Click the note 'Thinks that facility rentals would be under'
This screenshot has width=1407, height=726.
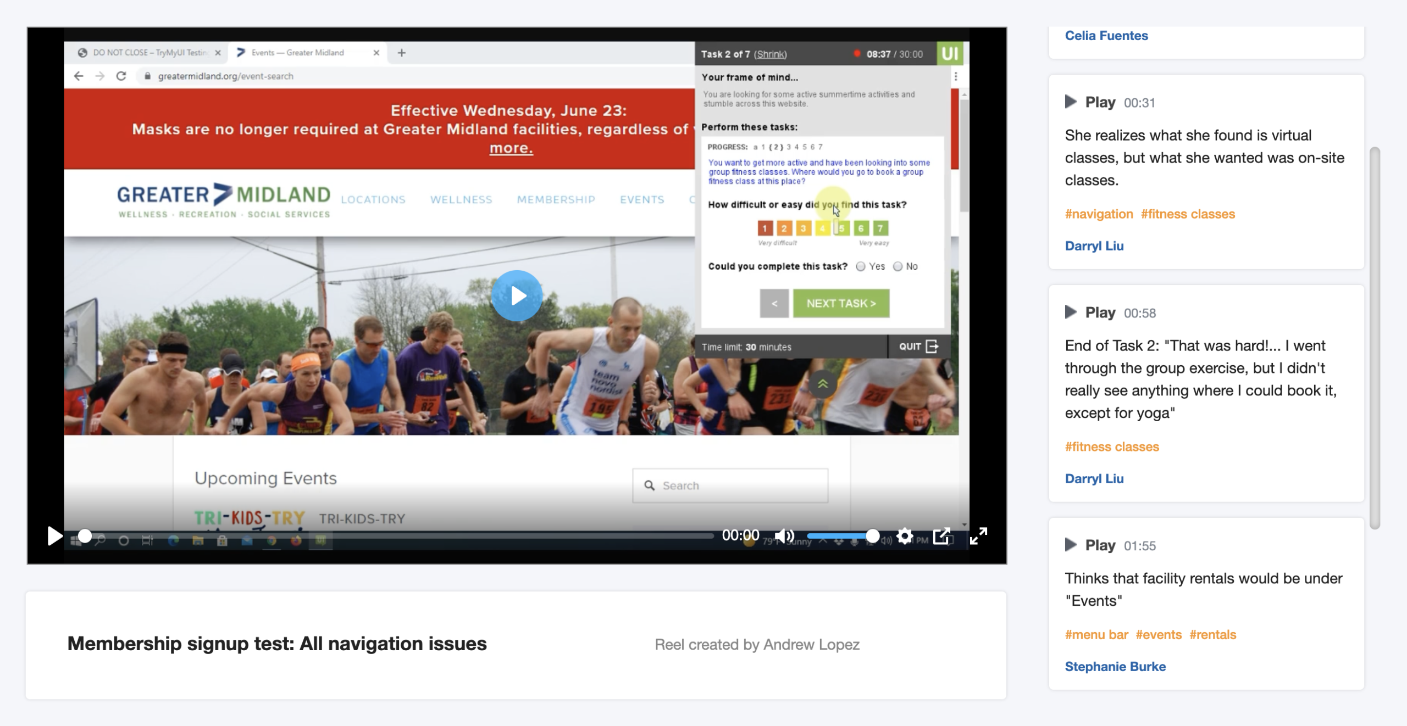[x=1204, y=589]
